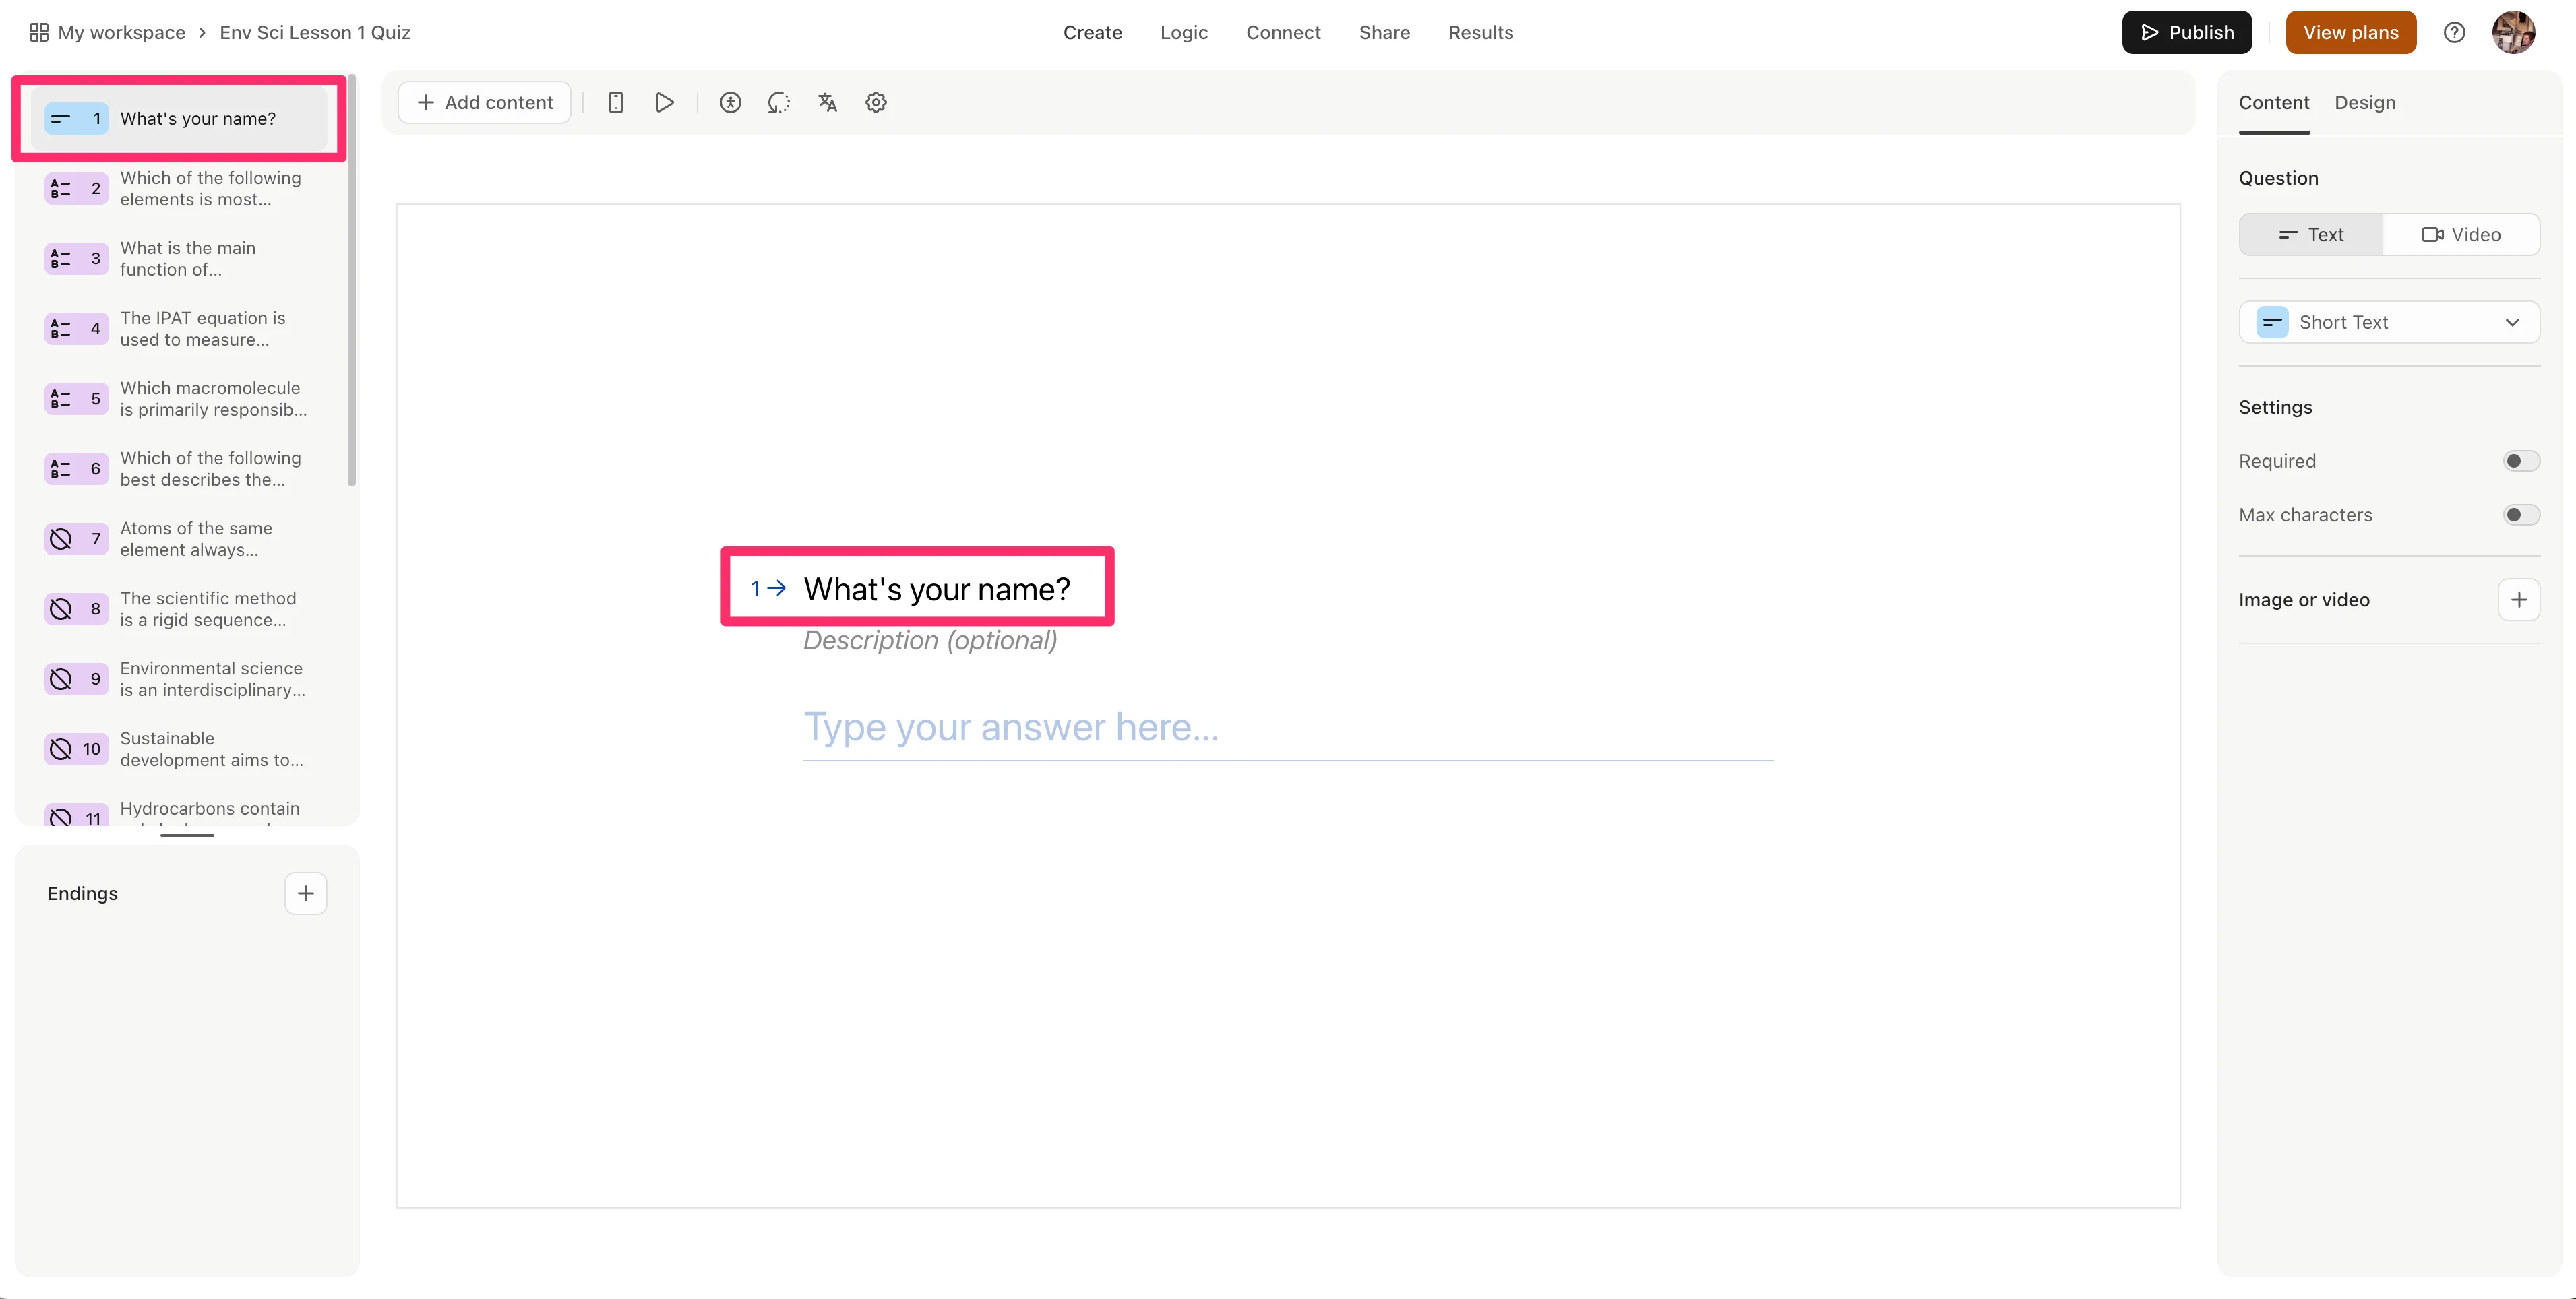Open form settings gear icon
This screenshot has height=1299, width=2576.
point(876,102)
